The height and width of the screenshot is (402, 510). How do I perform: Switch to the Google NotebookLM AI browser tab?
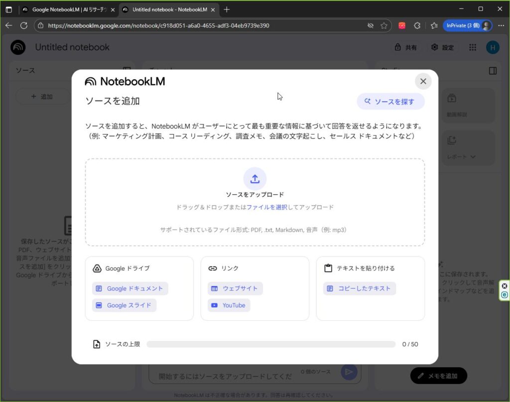click(69, 10)
